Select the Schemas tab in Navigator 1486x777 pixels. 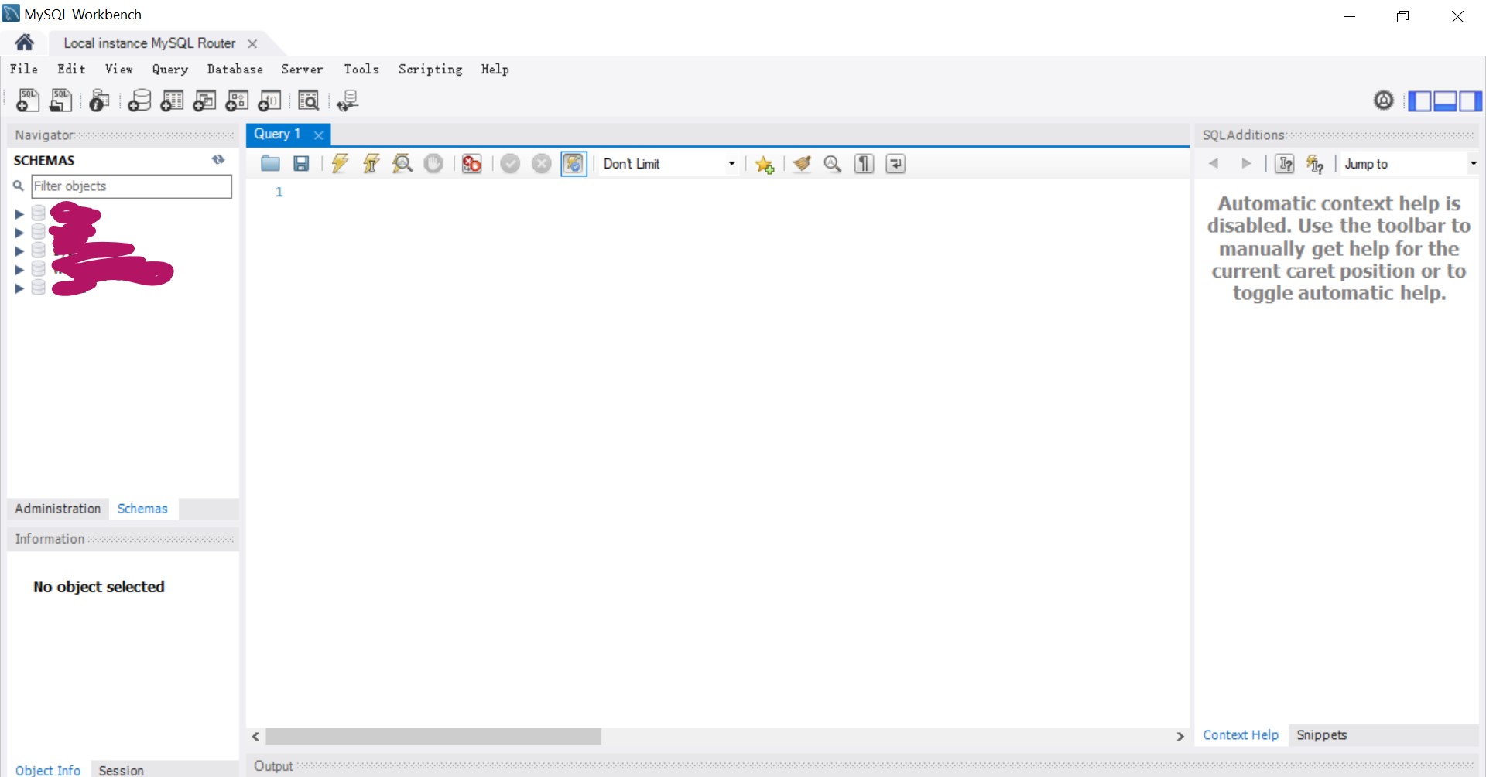[142, 509]
